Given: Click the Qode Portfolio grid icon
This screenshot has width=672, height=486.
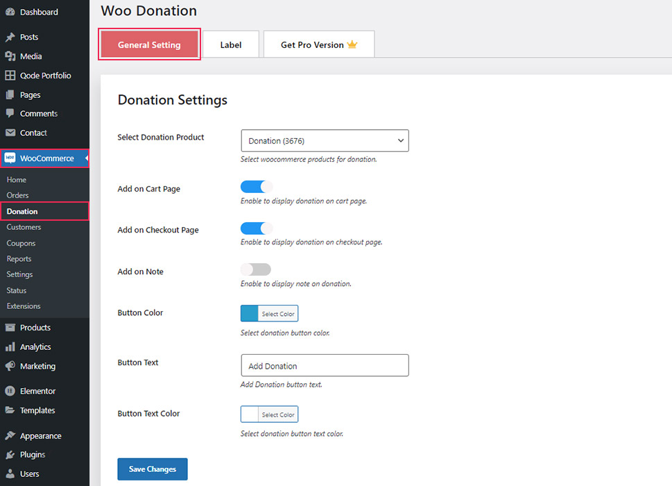Looking at the screenshot, I should click(10, 76).
